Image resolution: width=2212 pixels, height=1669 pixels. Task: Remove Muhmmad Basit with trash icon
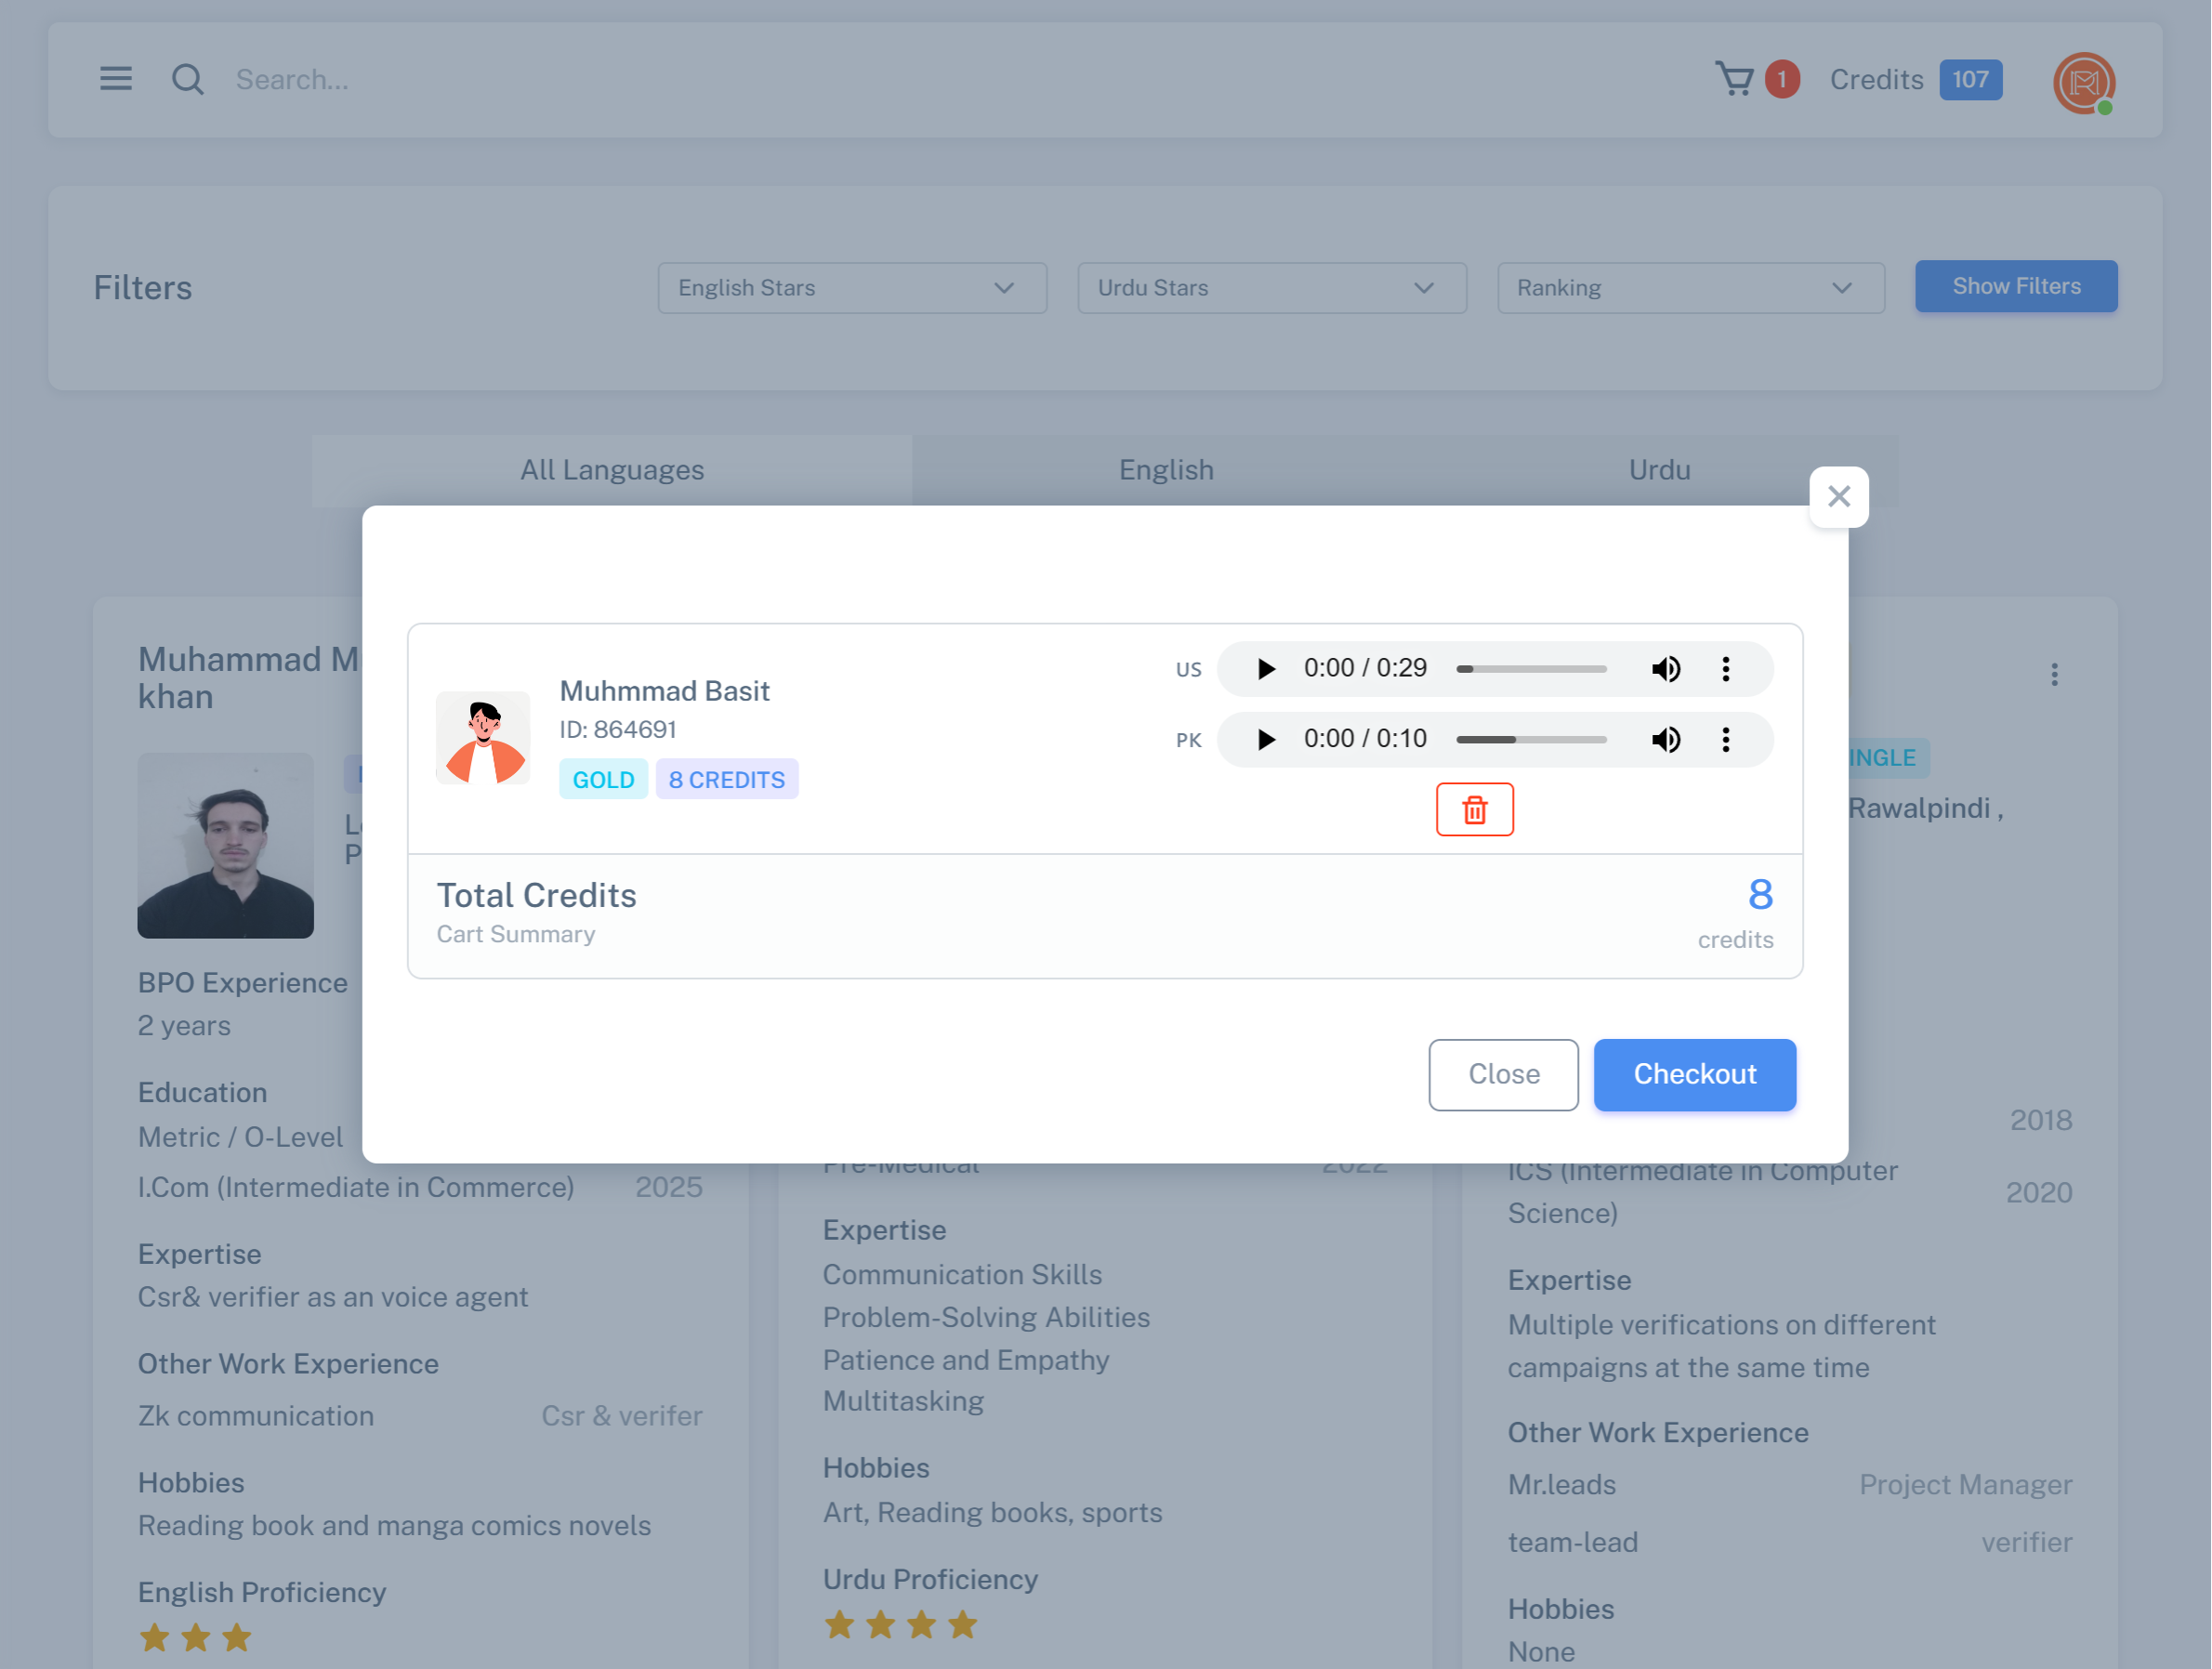pos(1474,810)
